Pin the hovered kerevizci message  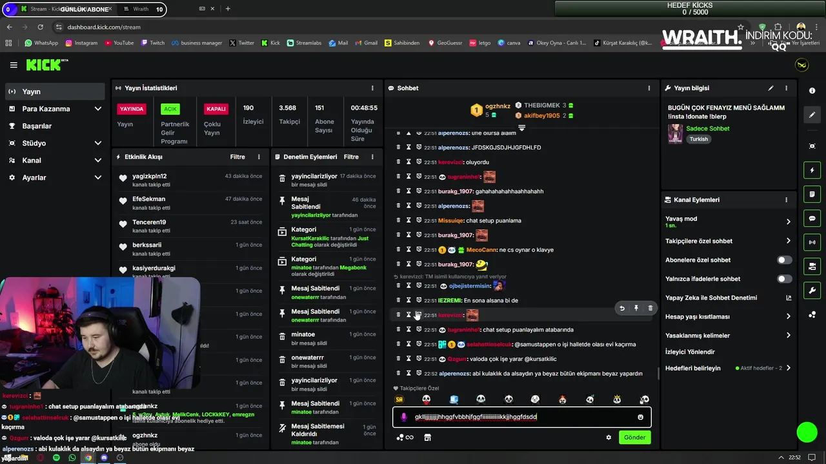(x=636, y=308)
